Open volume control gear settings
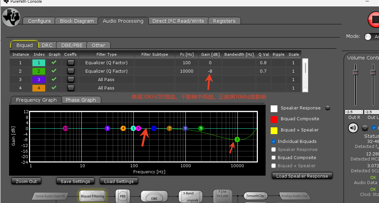The image size is (379, 203). tap(364, 128)
